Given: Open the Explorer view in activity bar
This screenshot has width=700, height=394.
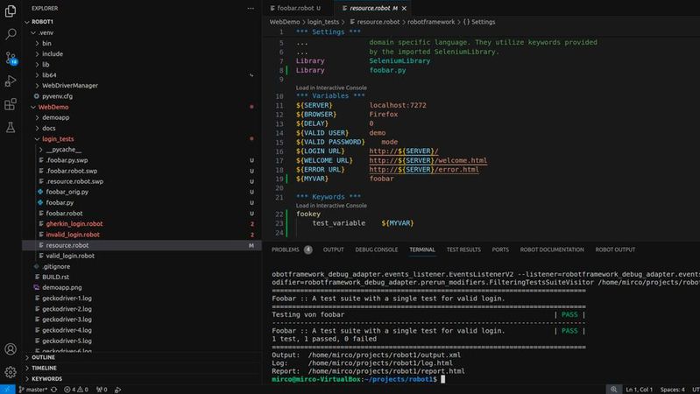Looking at the screenshot, I should click(11, 11).
